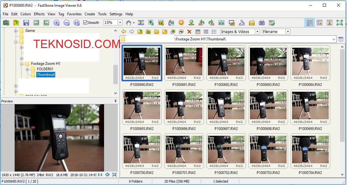Switch to Browser View layout
Viewport: 347px width, 185px height.
click(x=309, y=23)
